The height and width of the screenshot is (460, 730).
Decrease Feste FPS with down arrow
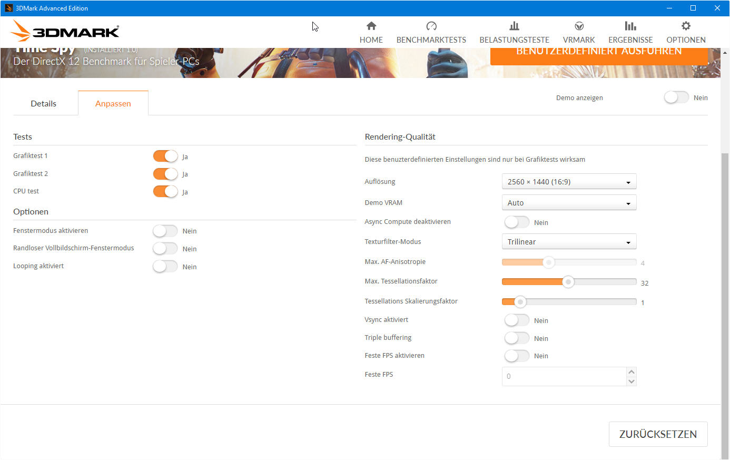[632, 381]
